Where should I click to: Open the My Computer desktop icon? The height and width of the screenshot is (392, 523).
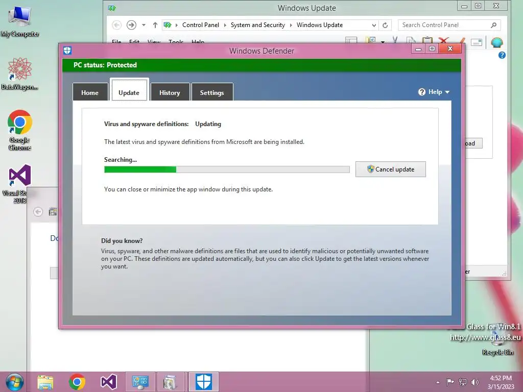(20, 21)
